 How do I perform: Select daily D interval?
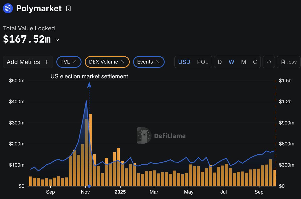(x=220, y=62)
